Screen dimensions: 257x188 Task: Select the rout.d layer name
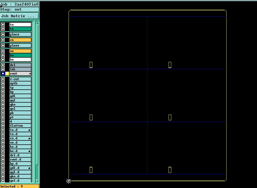pos(20,159)
